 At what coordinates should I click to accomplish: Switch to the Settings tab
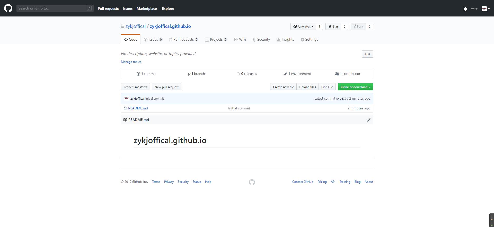pyautogui.click(x=309, y=40)
